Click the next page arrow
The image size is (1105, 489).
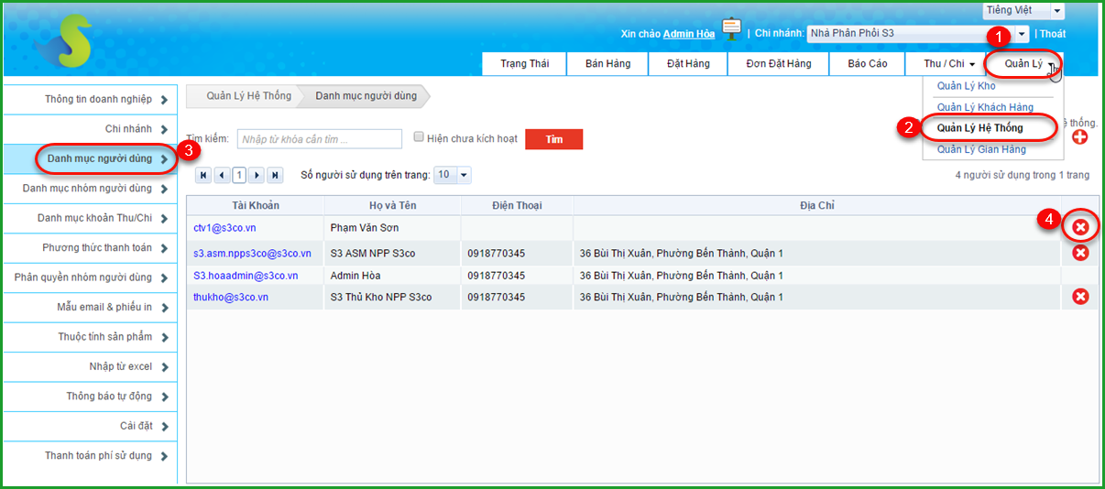[x=257, y=175]
